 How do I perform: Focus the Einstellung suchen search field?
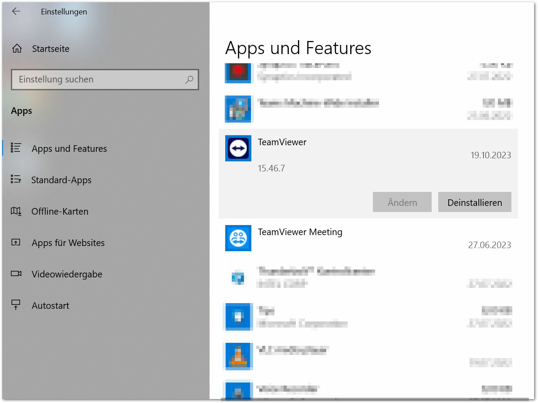[105, 79]
